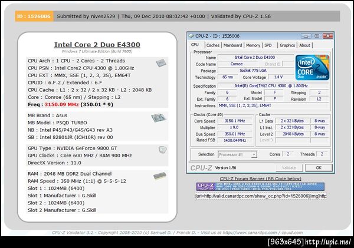
Task: Click the Core Speed value 3150.1 MHz
Action: (x=235, y=121)
